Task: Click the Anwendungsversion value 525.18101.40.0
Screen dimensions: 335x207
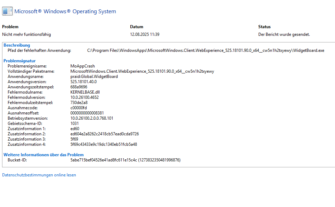Action: click(83, 82)
